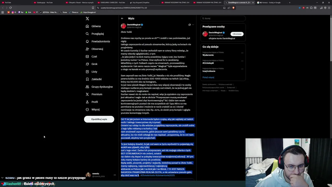Open DanielMagical in Powiązane osoby
Image resolution: width=332 pixels, height=187 pixels.
215,33
